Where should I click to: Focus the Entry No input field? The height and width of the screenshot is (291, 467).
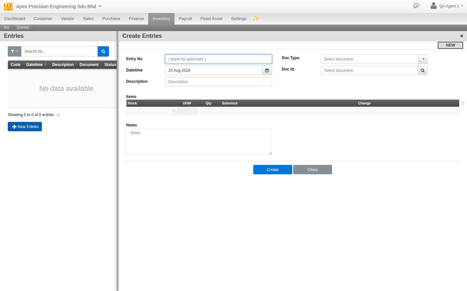click(219, 59)
